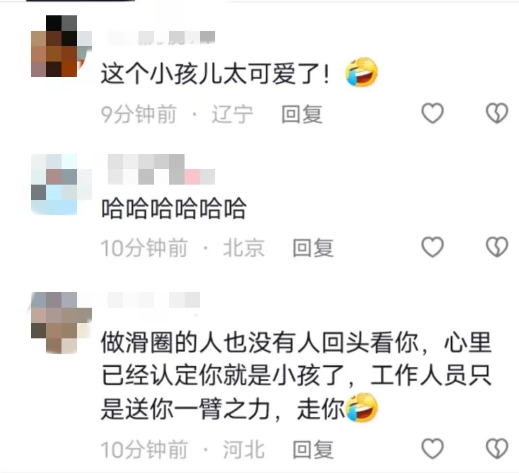Tap the laughing emoji after 走你

click(361, 408)
